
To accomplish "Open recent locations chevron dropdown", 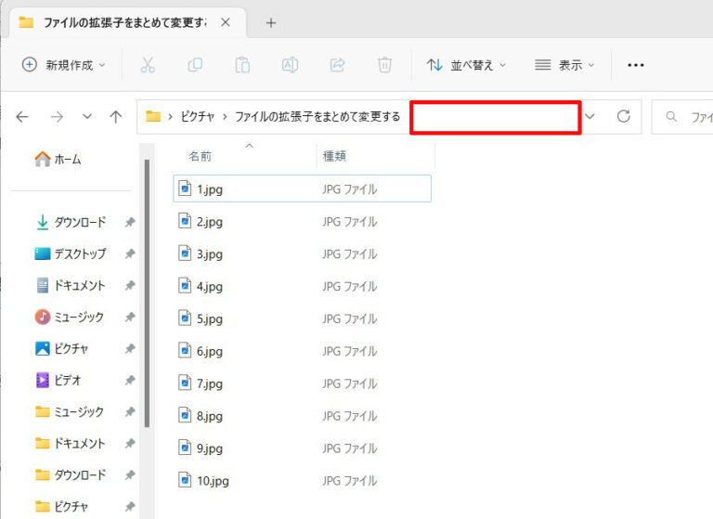I will [x=87, y=117].
